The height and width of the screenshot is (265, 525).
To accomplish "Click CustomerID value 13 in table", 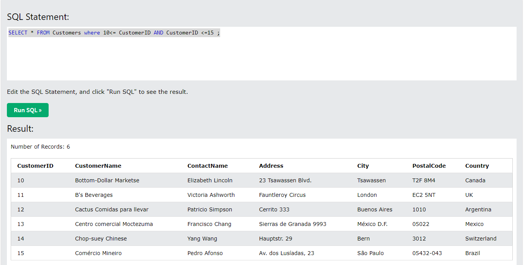I will click(x=21, y=224).
